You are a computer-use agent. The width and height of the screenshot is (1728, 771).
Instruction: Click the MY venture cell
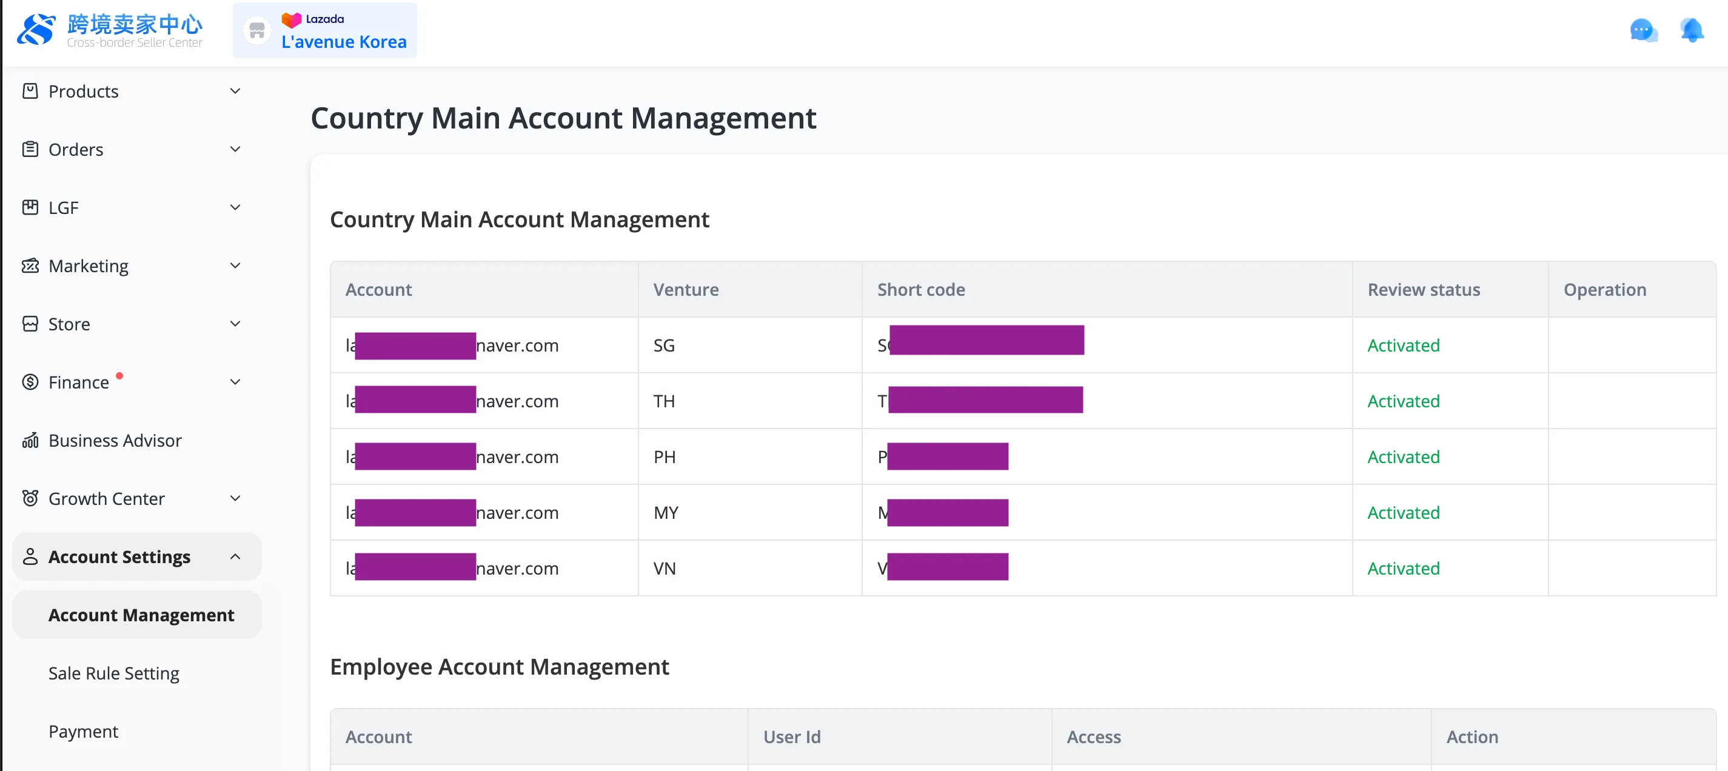click(750, 512)
